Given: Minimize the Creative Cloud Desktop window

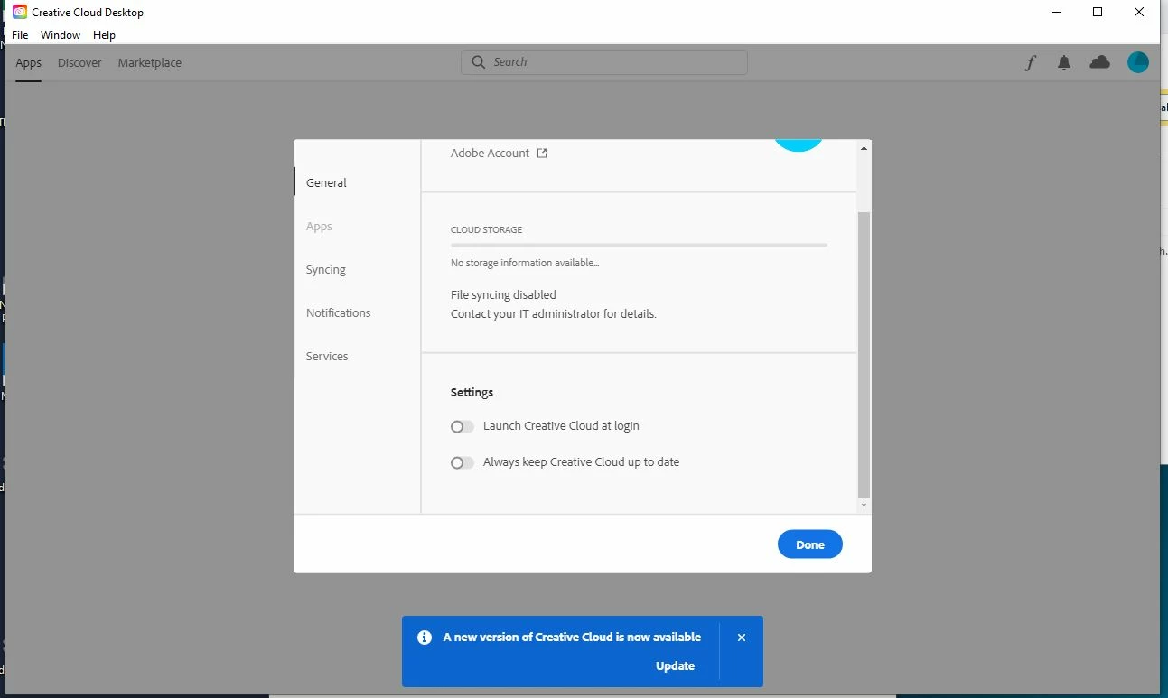Looking at the screenshot, I should (1057, 12).
